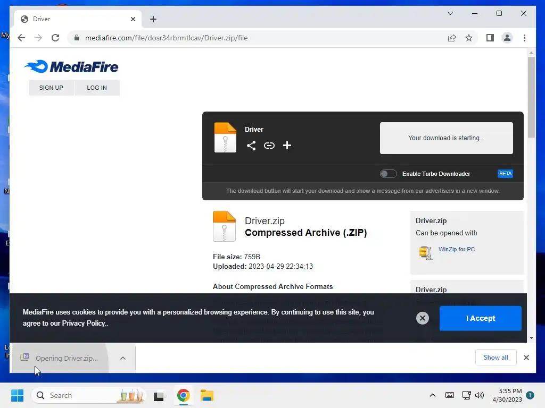Click the 'Your download is starting' button

coord(447,138)
